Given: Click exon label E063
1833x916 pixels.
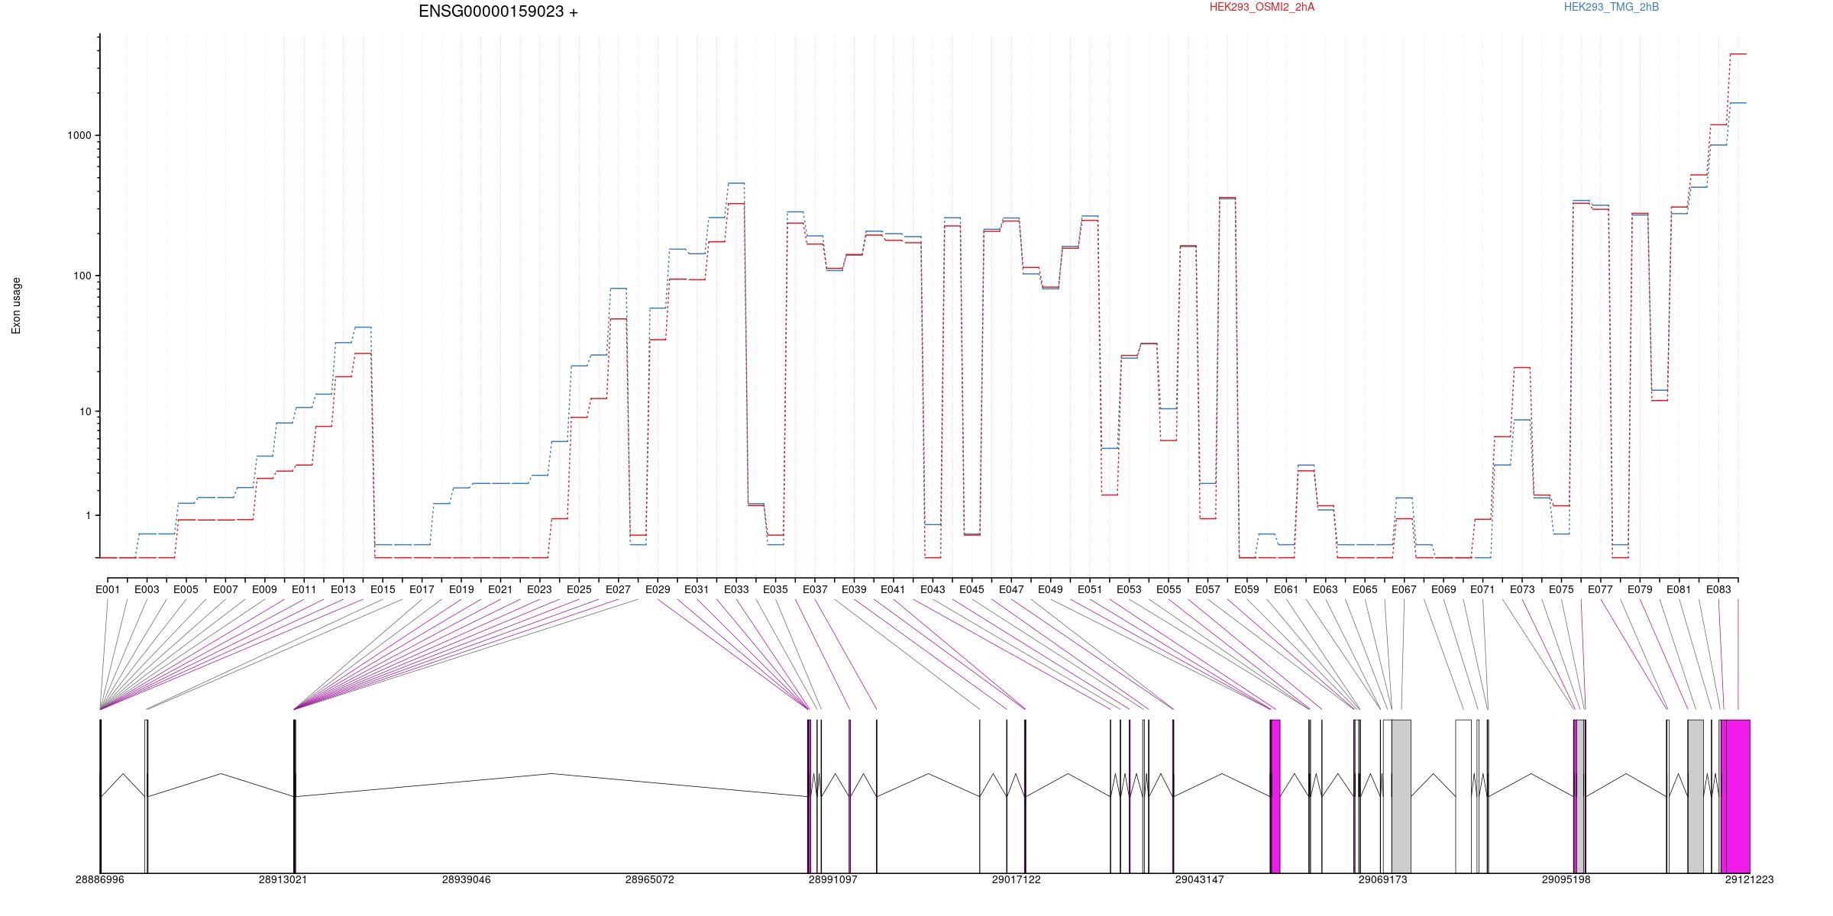Looking at the screenshot, I should (x=1325, y=589).
